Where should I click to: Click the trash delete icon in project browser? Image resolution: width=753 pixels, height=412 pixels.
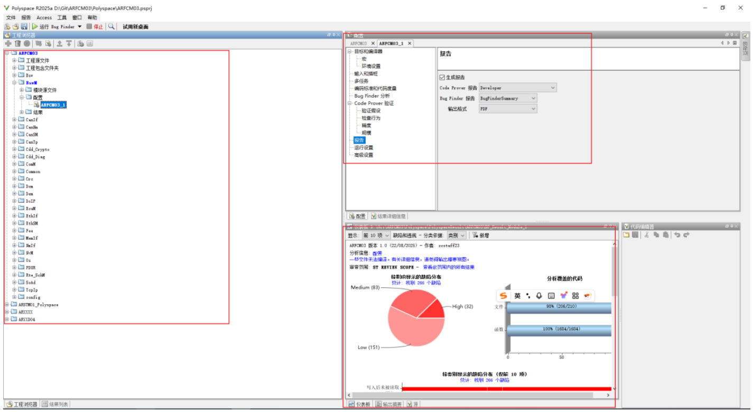click(x=17, y=43)
